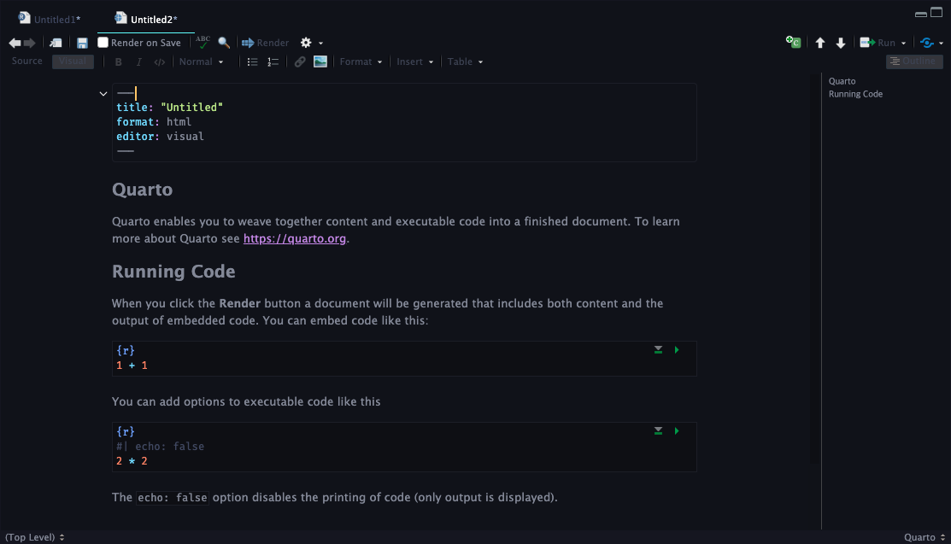Jump to Running Code in outline
951x544 pixels.
[x=855, y=94]
